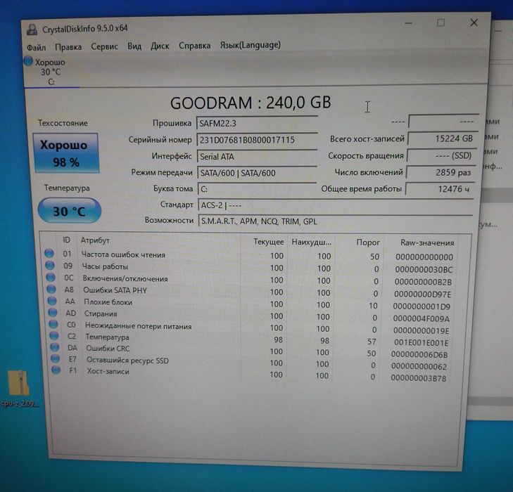Select the Частота ошибок чтения row
The width and height of the screenshot is (513, 492).
(x=249, y=255)
